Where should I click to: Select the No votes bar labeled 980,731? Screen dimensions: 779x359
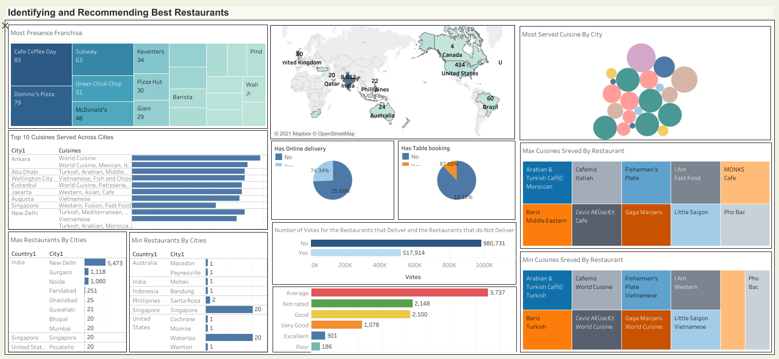396,243
